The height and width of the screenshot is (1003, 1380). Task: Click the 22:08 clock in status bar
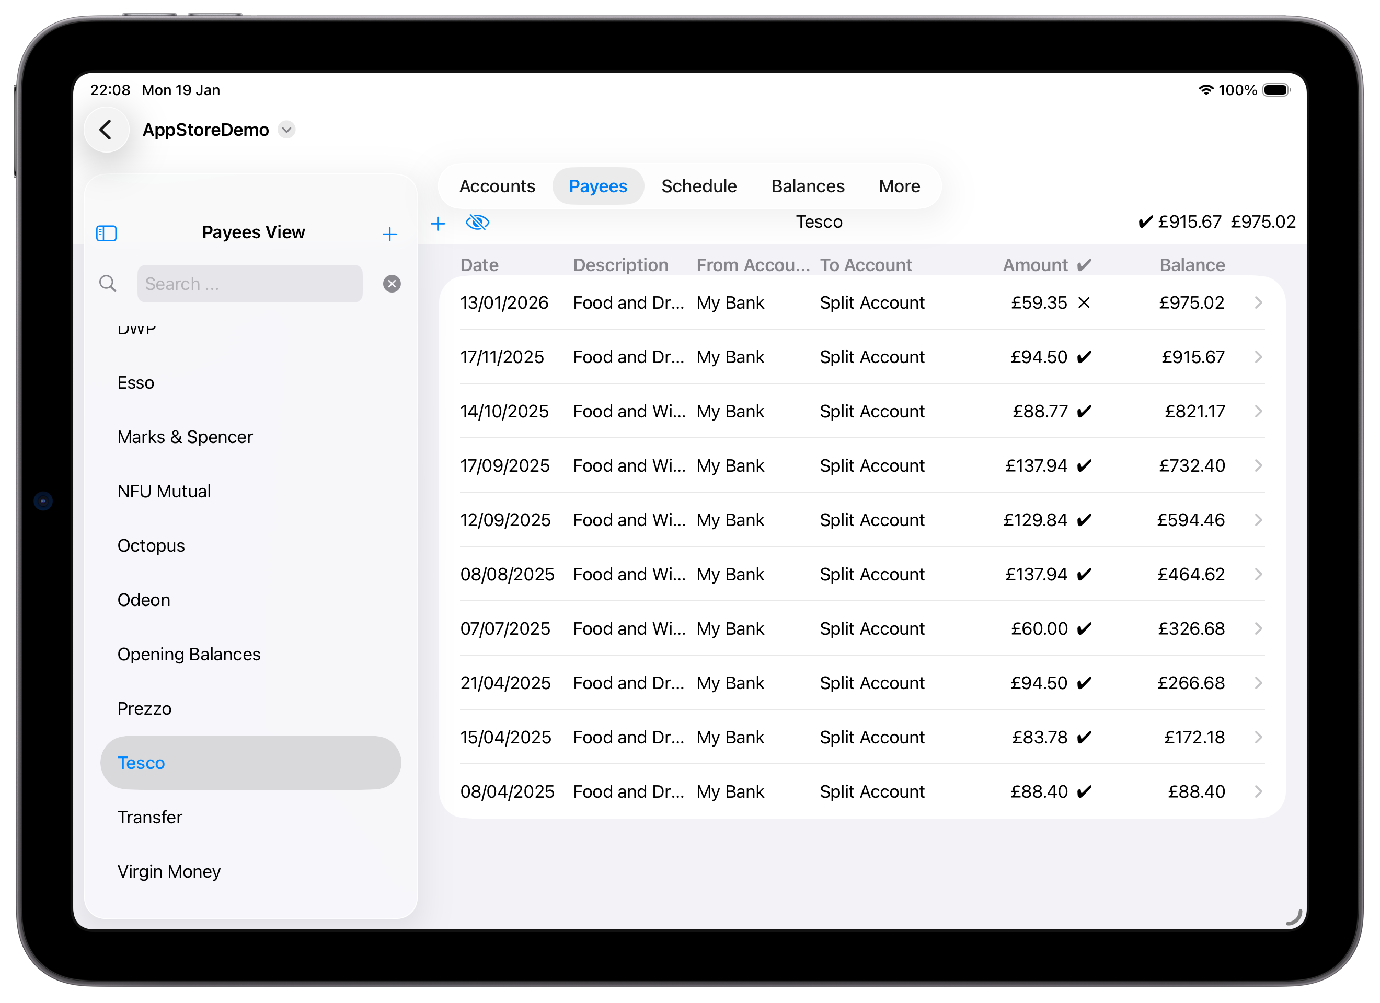110,90
